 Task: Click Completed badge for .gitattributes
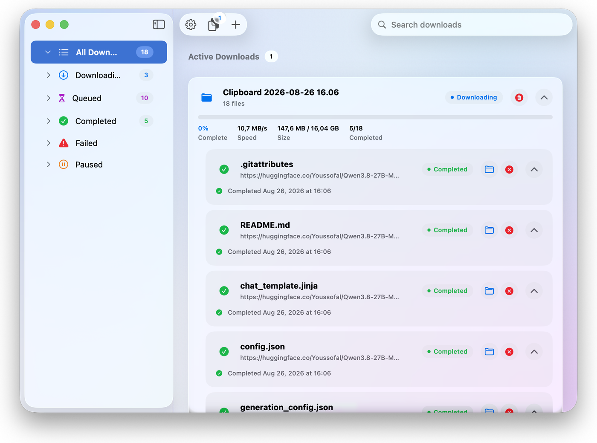coord(448,169)
